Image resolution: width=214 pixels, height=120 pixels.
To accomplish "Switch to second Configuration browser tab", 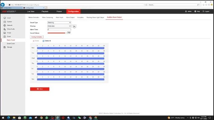I will [33, 8].
